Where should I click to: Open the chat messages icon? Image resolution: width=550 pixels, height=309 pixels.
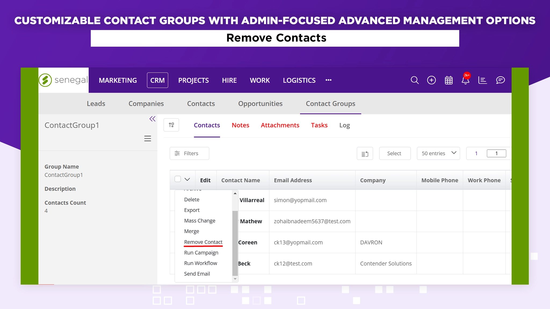(500, 80)
